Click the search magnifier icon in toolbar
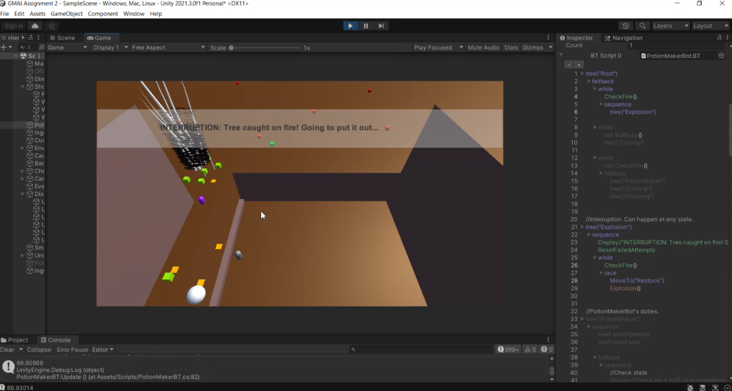Image resolution: width=732 pixels, height=391 pixels. tap(642, 26)
